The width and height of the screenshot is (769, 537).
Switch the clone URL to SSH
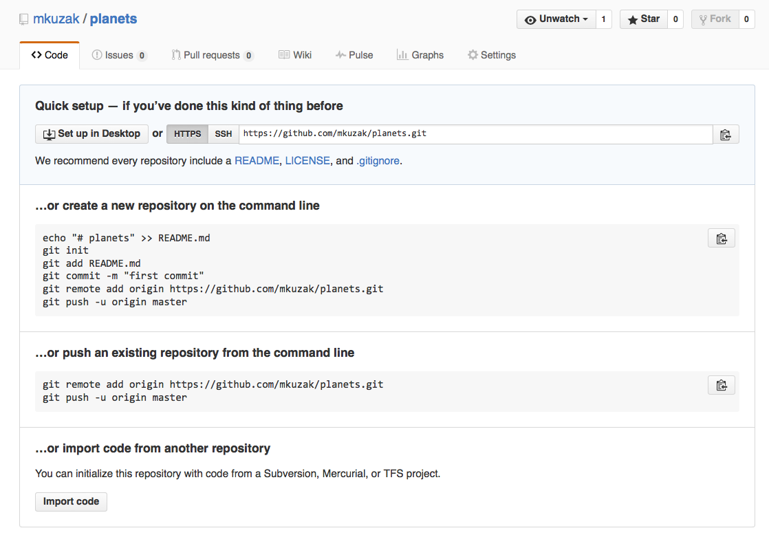click(223, 134)
